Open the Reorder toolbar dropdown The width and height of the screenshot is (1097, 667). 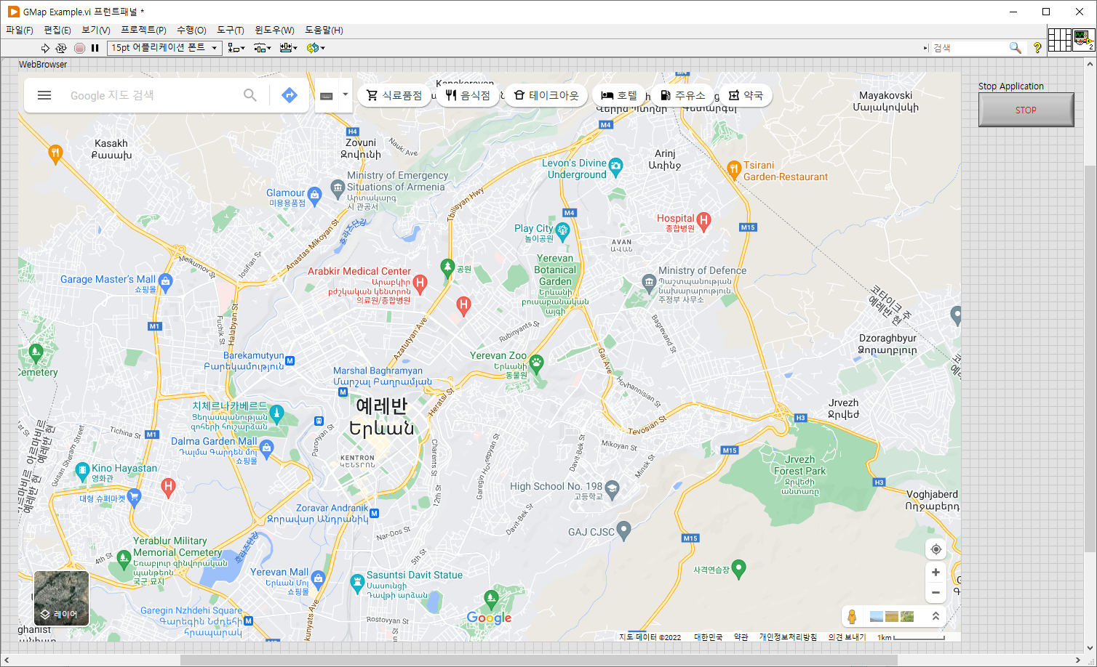point(316,48)
